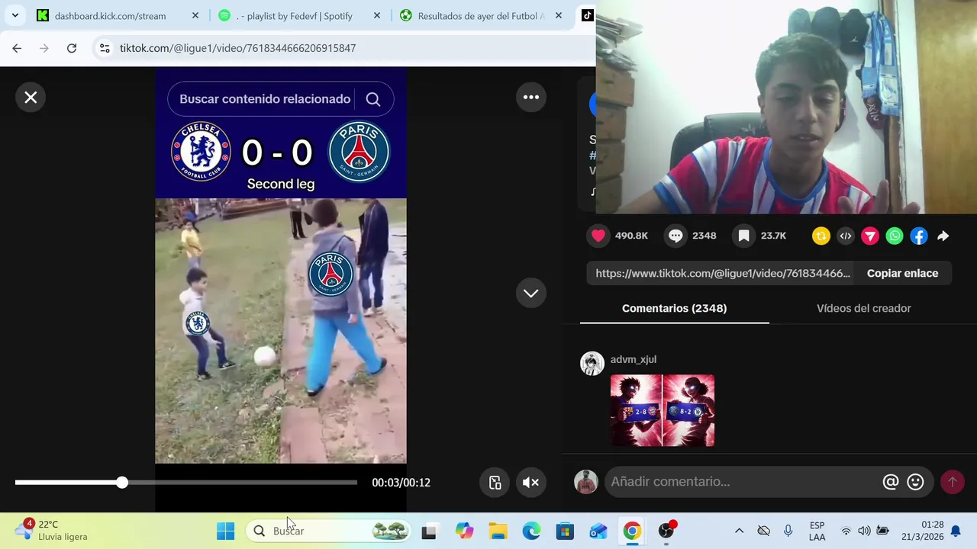Screen dimensions: 977x549
Task: Click Copiar enlace button
Action: tap(902, 273)
